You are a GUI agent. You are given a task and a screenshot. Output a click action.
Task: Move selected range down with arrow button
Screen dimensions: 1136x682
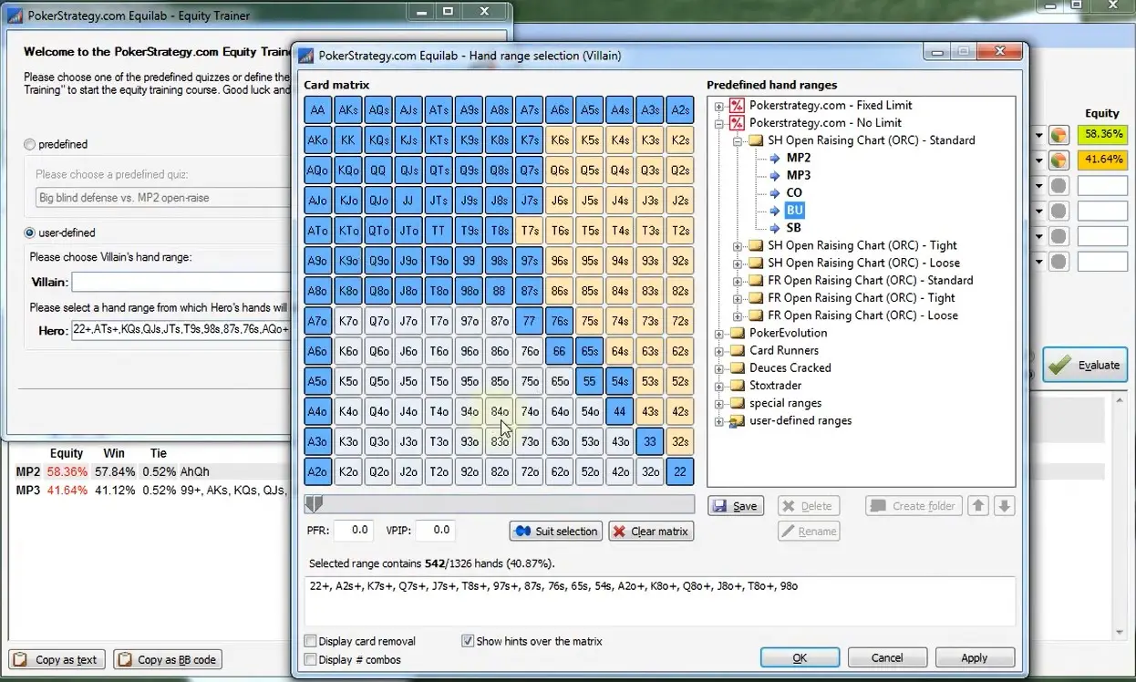(x=1004, y=506)
